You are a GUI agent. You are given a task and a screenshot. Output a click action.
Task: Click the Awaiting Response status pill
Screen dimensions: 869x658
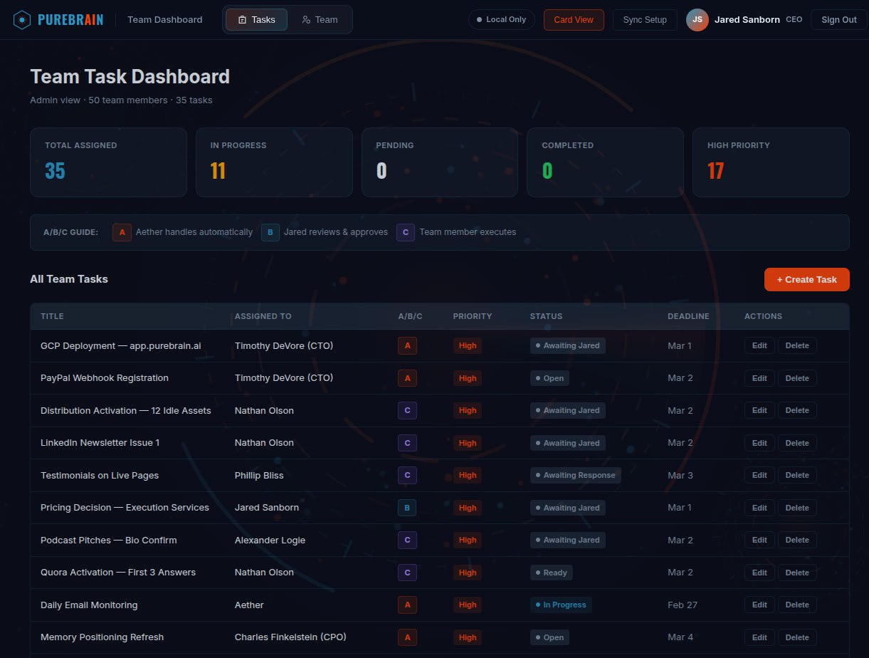575,475
